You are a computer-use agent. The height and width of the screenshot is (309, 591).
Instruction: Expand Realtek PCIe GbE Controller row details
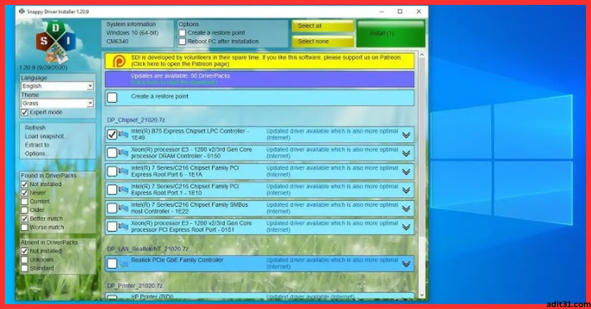(406, 264)
